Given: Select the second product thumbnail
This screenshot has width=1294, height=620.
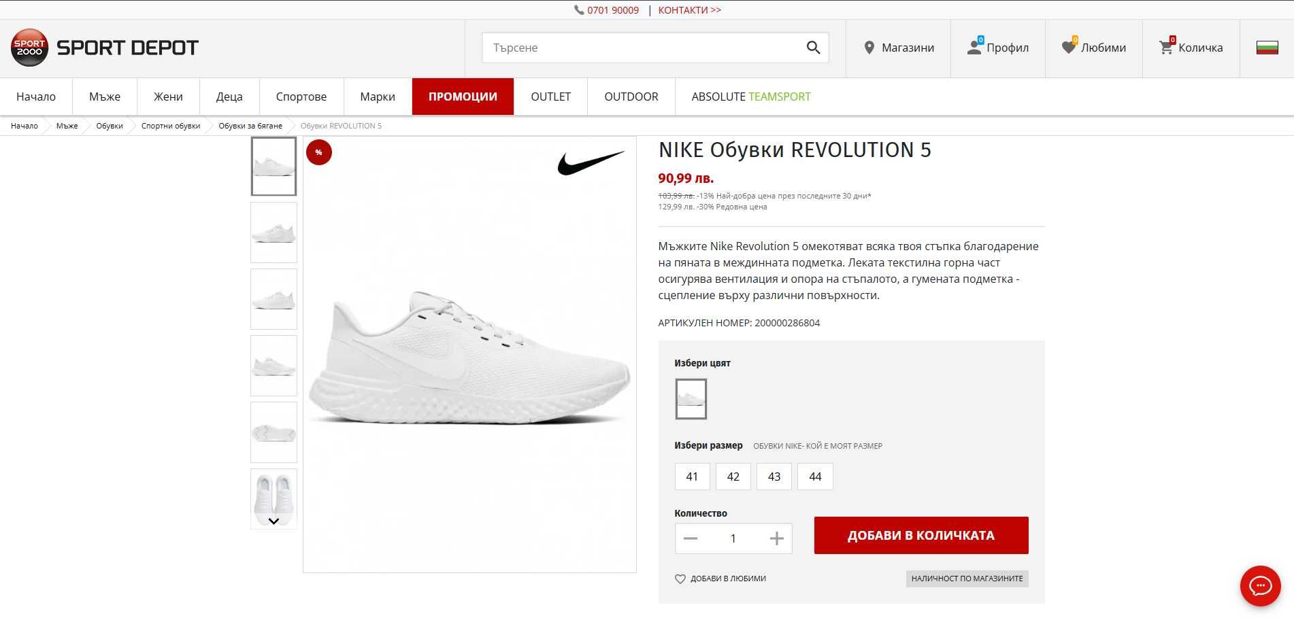Looking at the screenshot, I should point(273,232).
